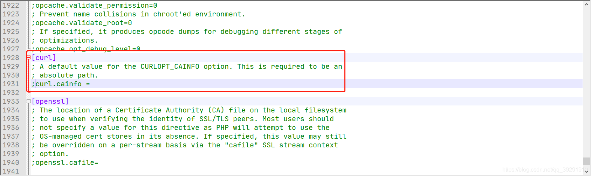The height and width of the screenshot is (176, 591).
Task: Collapse the [curl] section fold marker
Action: click(29, 58)
